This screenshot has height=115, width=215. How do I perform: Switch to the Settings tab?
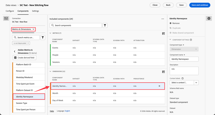pos(35,11)
